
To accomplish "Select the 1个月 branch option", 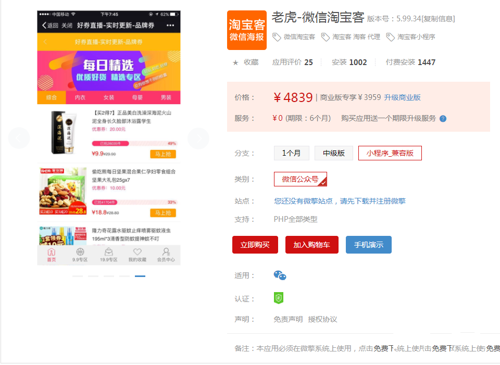I will coord(292,153).
